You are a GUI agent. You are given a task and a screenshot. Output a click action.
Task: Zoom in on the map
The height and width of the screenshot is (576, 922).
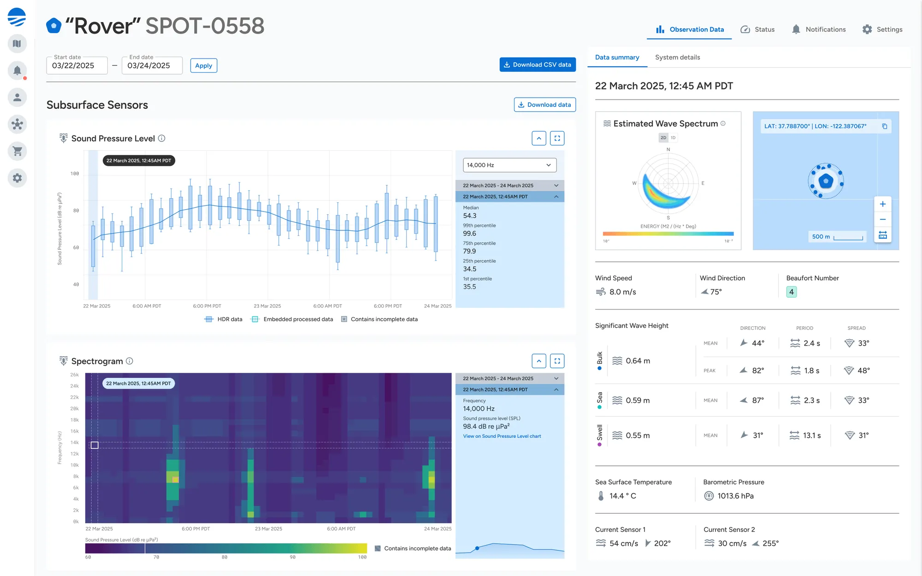coord(882,204)
